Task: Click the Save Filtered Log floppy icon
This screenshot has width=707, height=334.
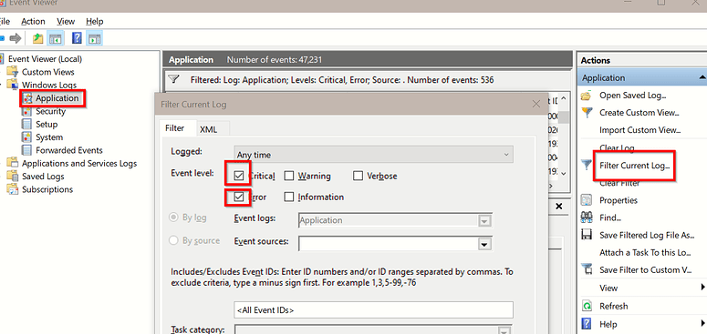Action: pos(587,235)
